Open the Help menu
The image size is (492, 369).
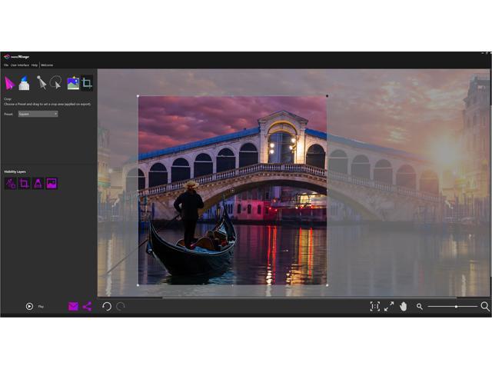tap(35, 65)
